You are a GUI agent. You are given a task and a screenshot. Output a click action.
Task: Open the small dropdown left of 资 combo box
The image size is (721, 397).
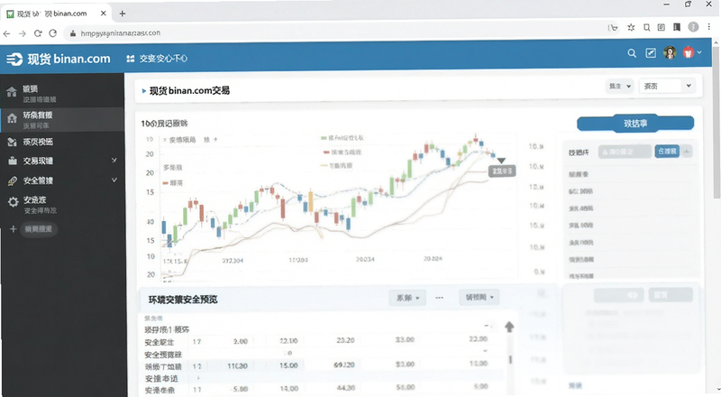[619, 86]
